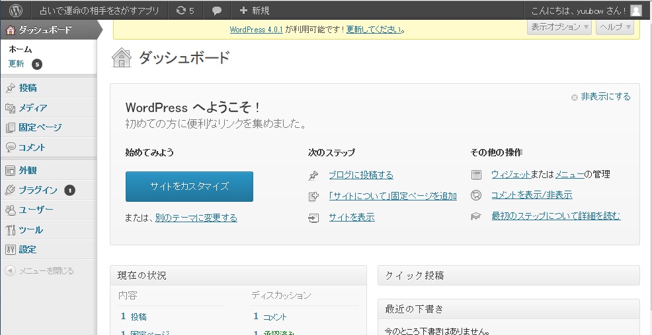
Task: Click the graduation cap icon beside 最初のステップ
Action: click(x=476, y=216)
